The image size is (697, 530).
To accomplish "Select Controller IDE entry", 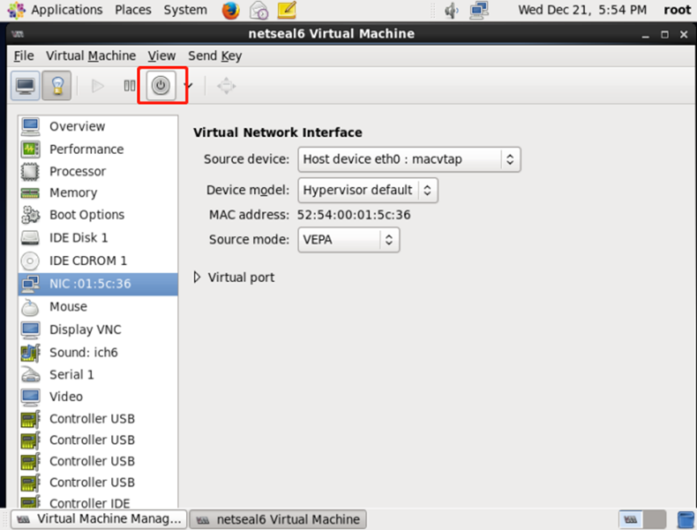I will click(x=97, y=503).
